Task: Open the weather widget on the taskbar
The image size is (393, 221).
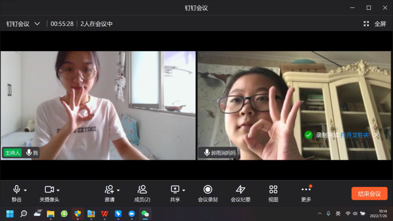Action: tap(37, 213)
